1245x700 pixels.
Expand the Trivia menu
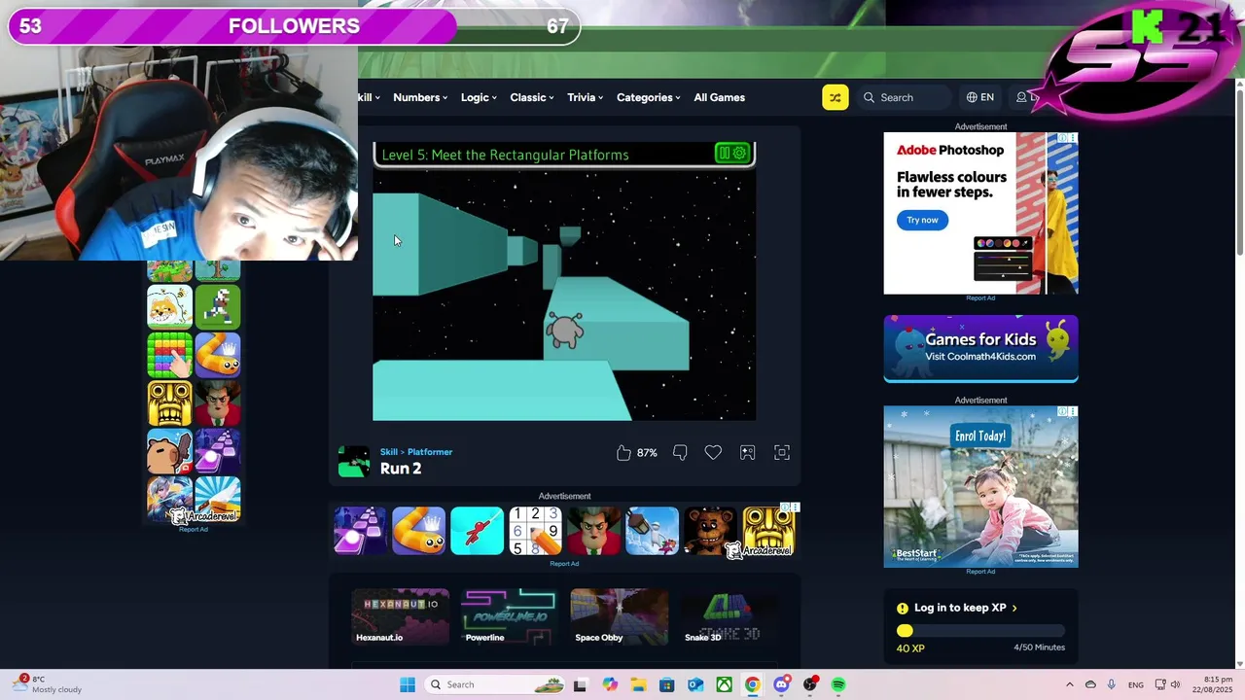click(586, 97)
